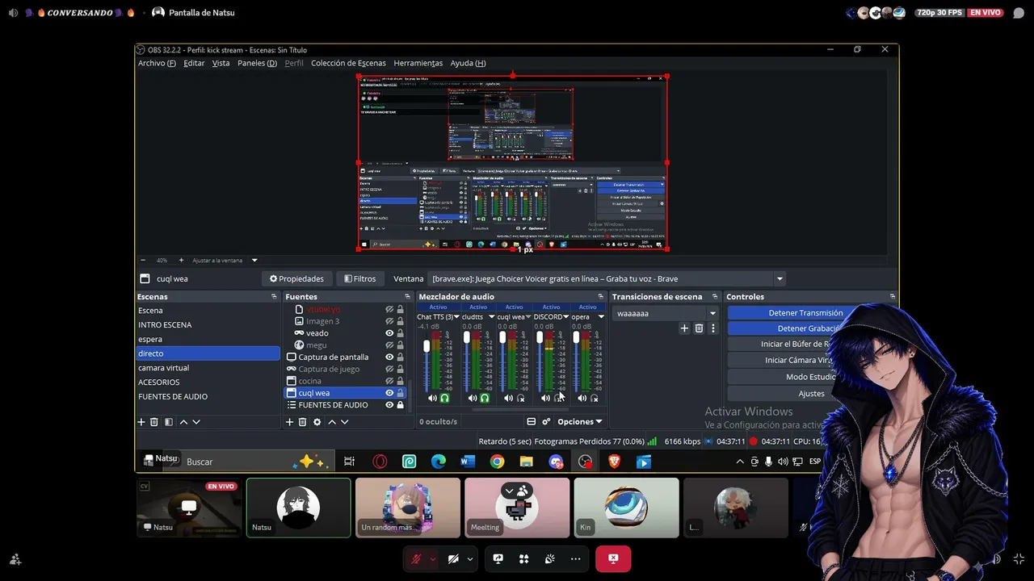Open source properties gear in Fuentes toolbar
This screenshot has width=1034, height=581.
click(x=317, y=422)
